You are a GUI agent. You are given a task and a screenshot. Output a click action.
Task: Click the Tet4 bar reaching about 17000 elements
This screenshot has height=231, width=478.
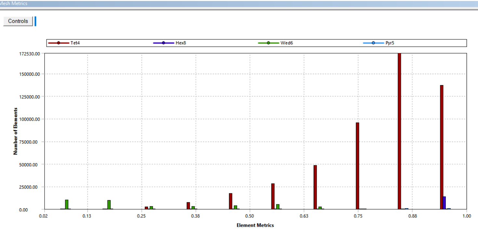(230, 201)
